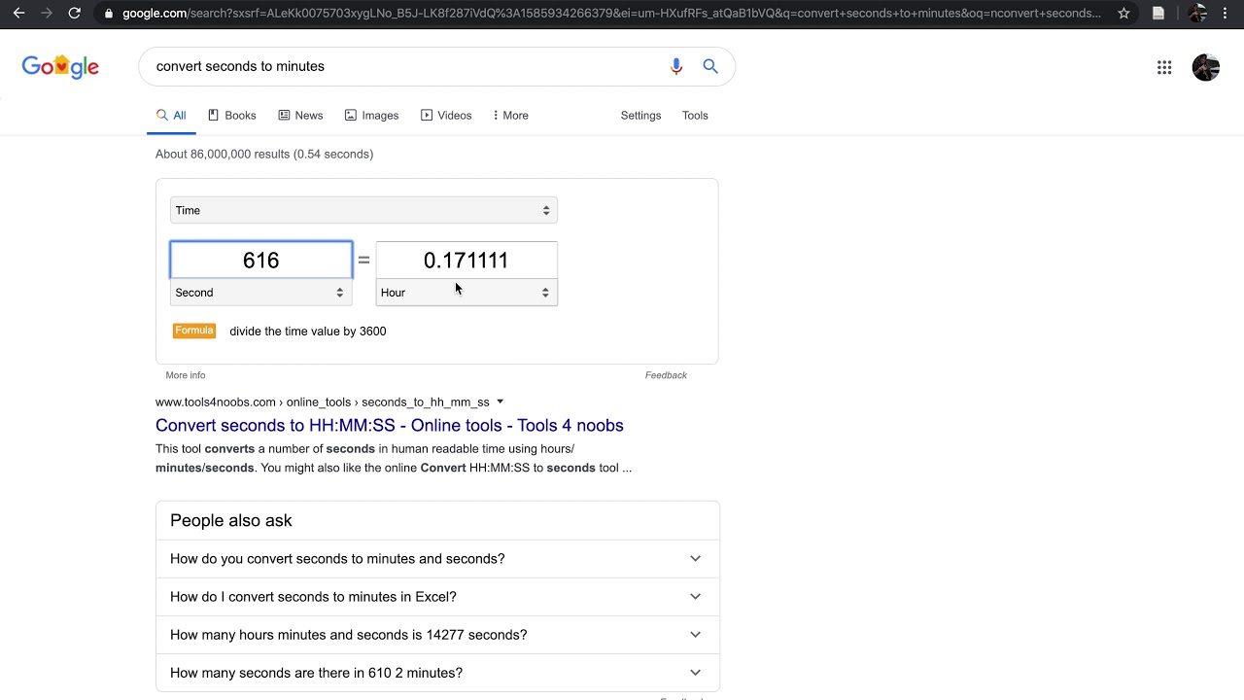The width and height of the screenshot is (1244, 700).
Task: Bookmark this page with the star icon
Action: [x=1123, y=14]
